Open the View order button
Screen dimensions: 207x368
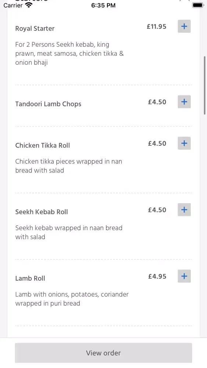103,353
